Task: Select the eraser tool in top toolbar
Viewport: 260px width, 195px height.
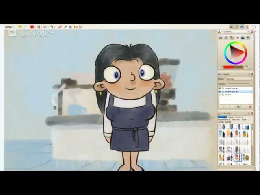Action: coord(60,27)
